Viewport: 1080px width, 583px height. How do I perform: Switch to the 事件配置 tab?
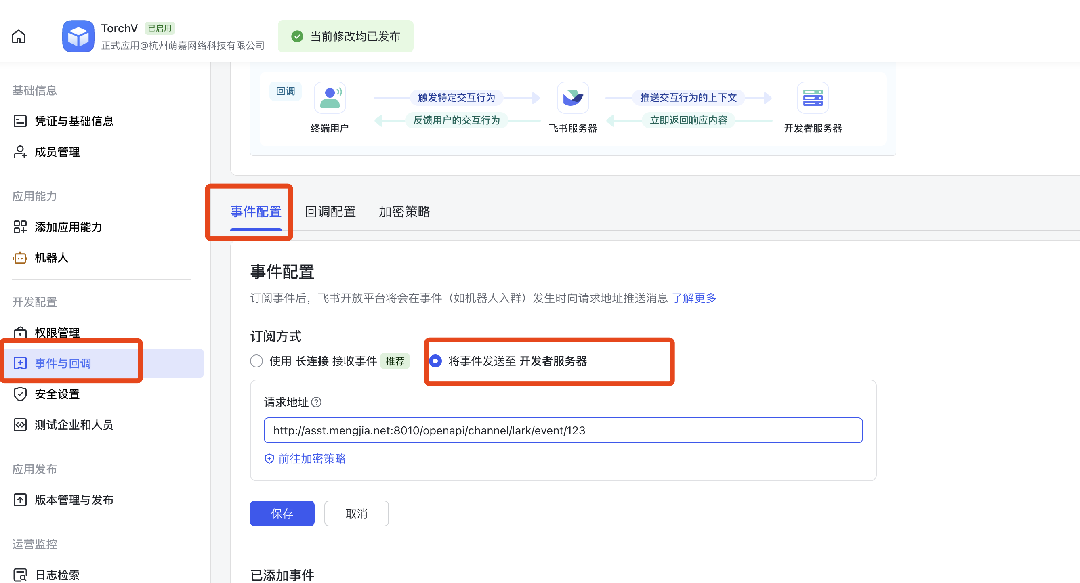pos(256,212)
